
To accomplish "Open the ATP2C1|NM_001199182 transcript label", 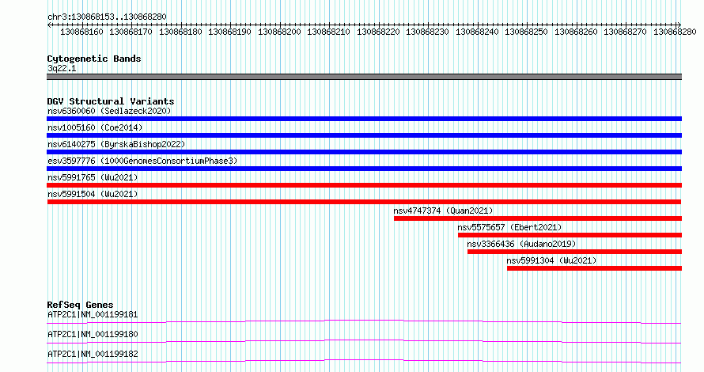I will tap(93, 354).
